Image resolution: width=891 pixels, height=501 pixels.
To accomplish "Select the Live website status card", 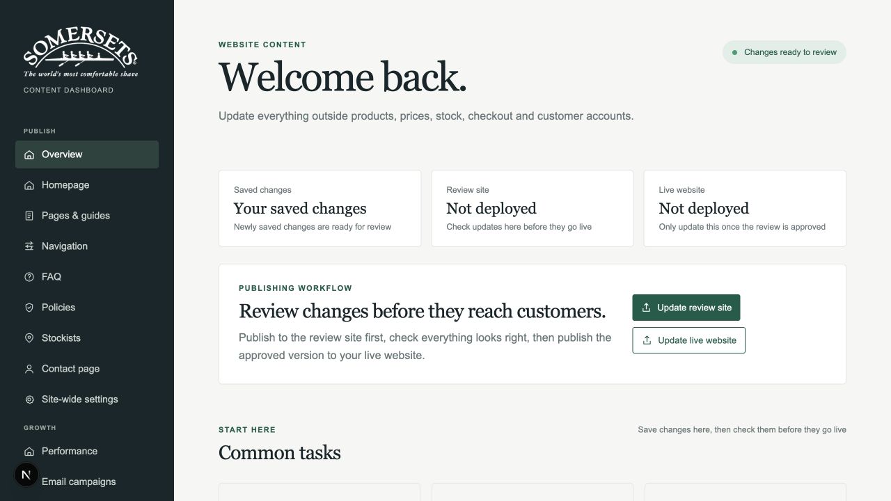I will [x=745, y=208].
